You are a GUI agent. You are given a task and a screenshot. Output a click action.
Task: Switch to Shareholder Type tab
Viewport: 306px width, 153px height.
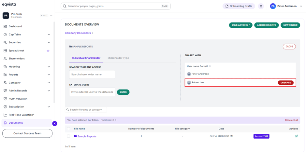[118, 58]
